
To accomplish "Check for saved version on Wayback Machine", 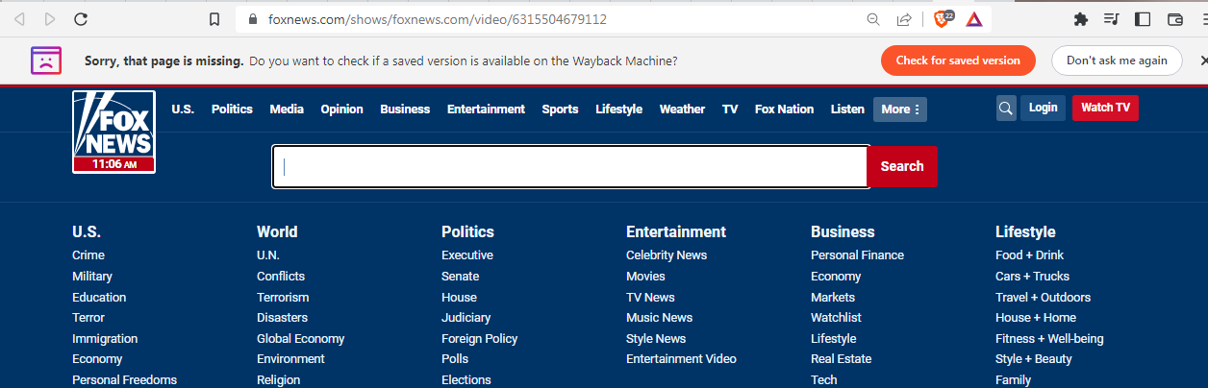I will coord(958,61).
